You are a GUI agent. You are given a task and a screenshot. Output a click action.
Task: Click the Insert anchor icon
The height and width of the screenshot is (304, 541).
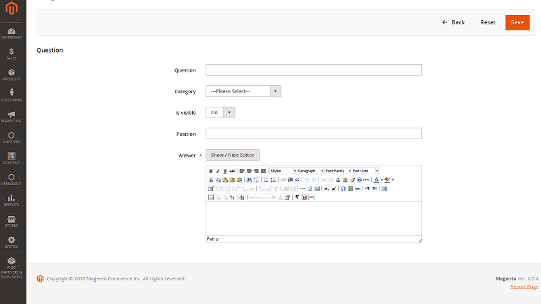click(x=338, y=180)
